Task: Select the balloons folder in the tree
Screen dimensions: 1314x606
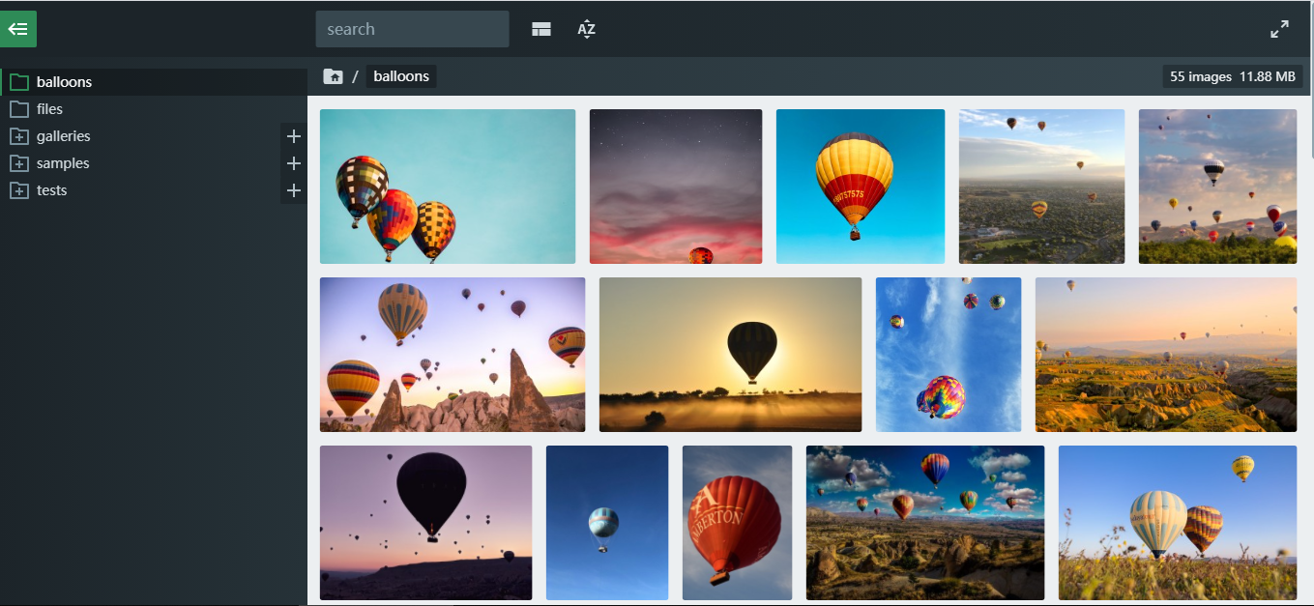Action: [154, 82]
